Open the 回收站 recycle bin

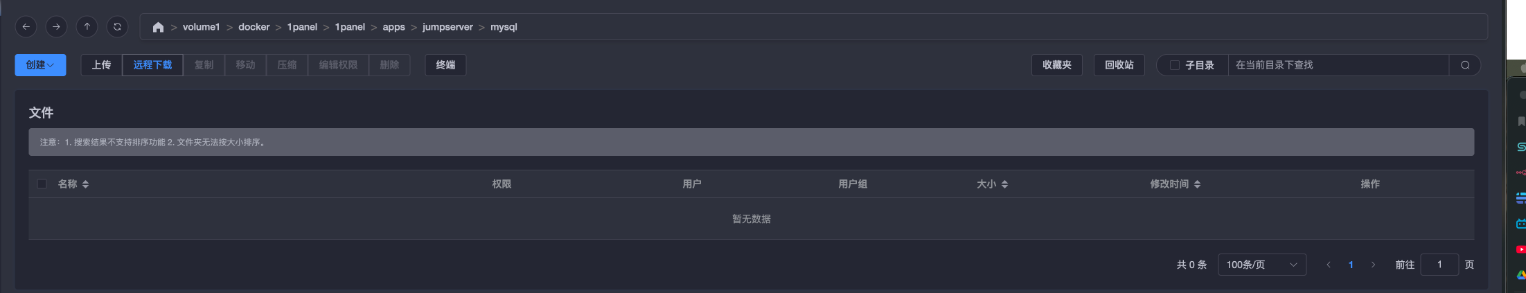(1119, 65)
